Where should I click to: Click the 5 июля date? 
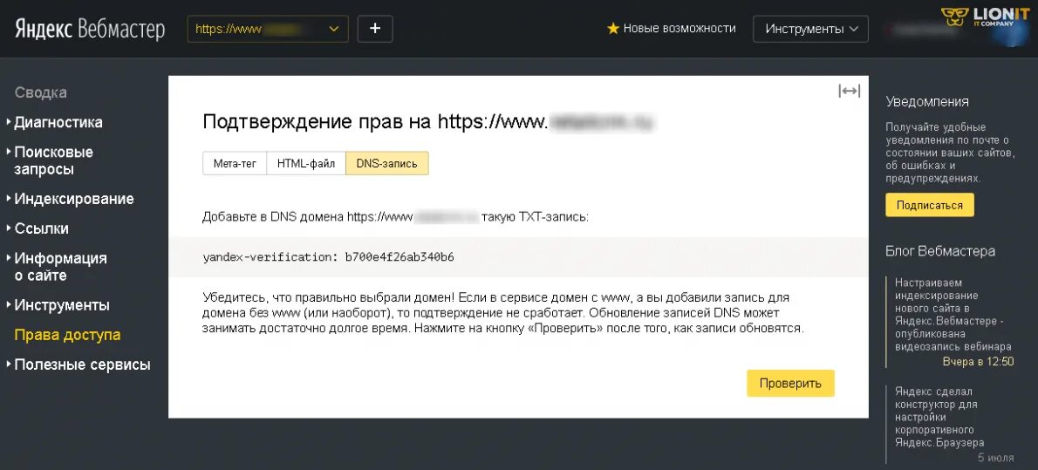(995, 458)
